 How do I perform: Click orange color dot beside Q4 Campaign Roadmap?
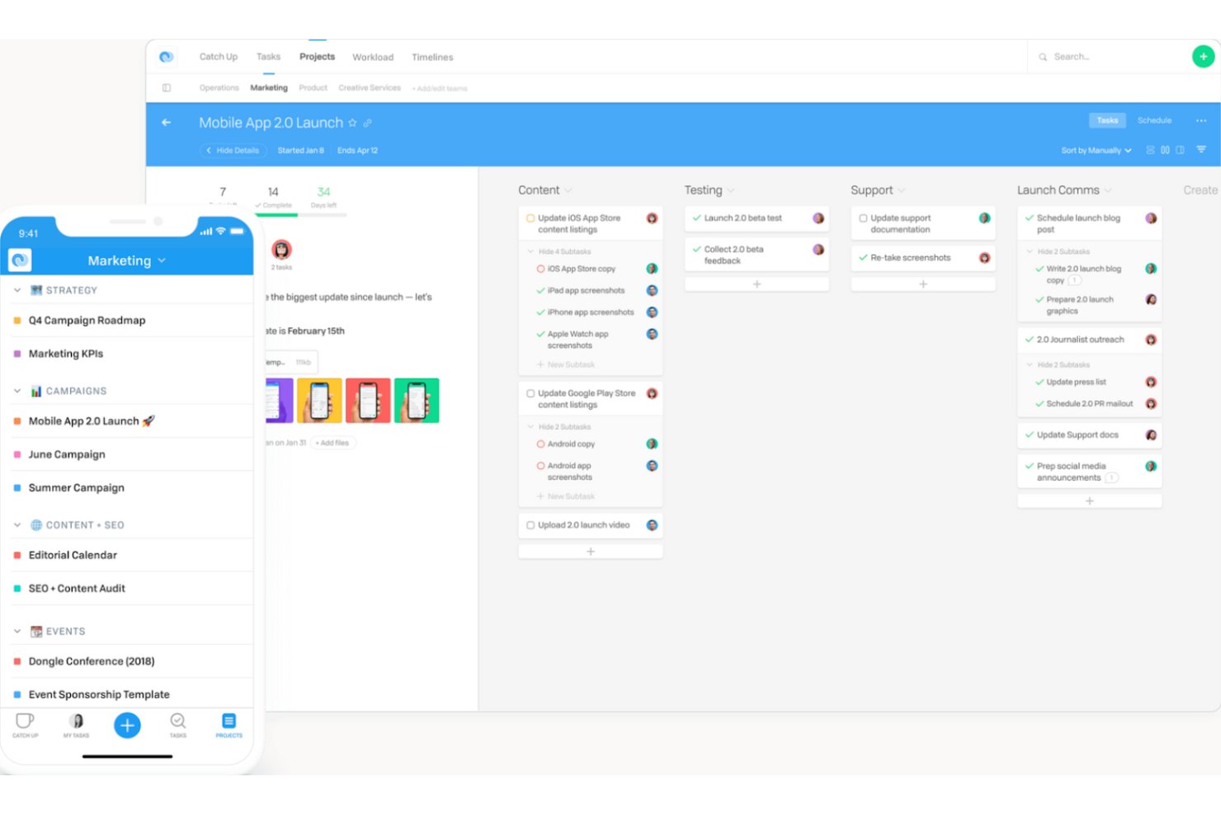(17, 321)
